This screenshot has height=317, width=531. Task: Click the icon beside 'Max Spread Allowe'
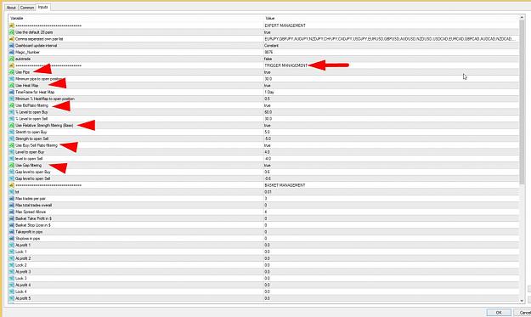coord(12,212)
